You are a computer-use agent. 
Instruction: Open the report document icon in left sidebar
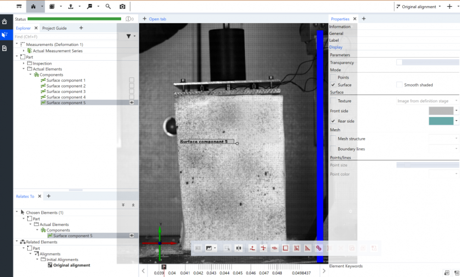point(5,48)
